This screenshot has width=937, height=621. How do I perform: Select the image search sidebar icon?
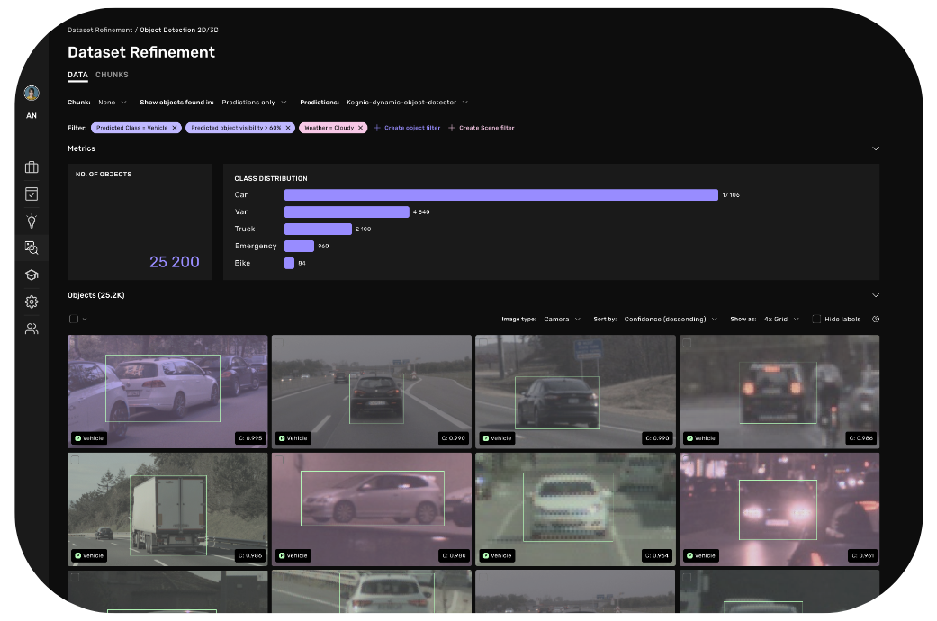[32, 247]
